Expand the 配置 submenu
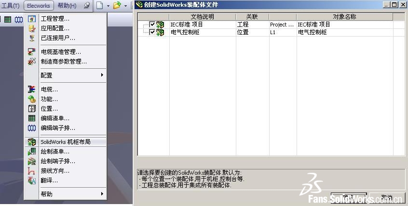This screenshot has width=408, height=206. [x=66, y=76]
